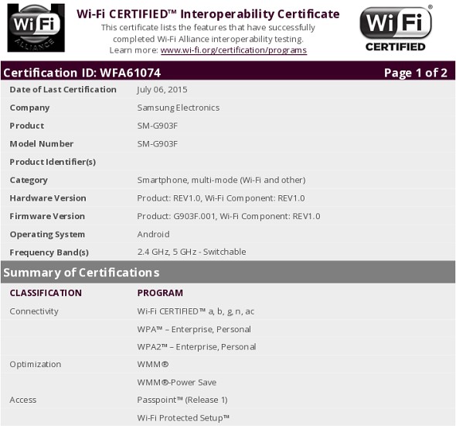
Task: Select the July 06, 2015 certification date
Action: [162, 89]
